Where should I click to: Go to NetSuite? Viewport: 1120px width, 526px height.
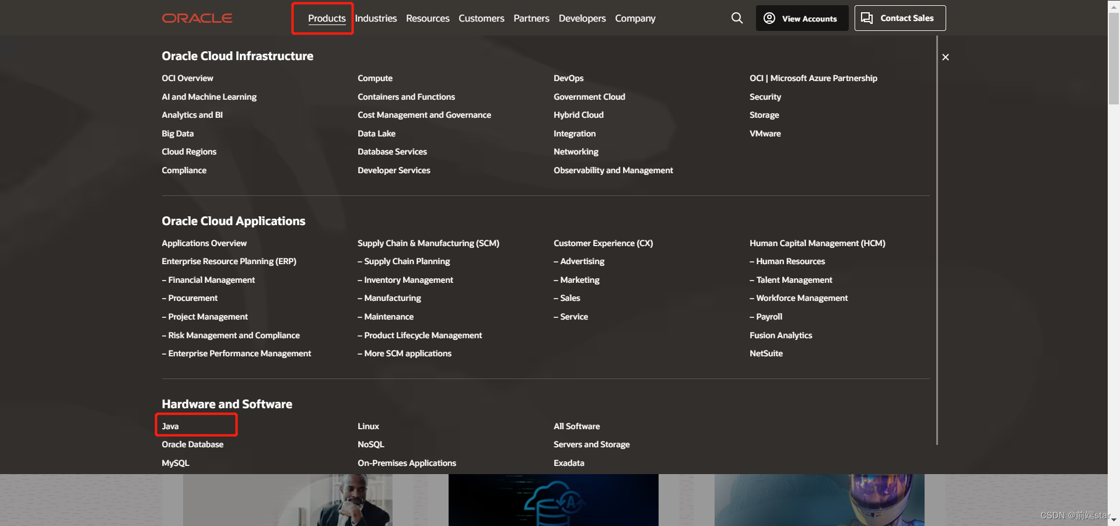[766, 353]
